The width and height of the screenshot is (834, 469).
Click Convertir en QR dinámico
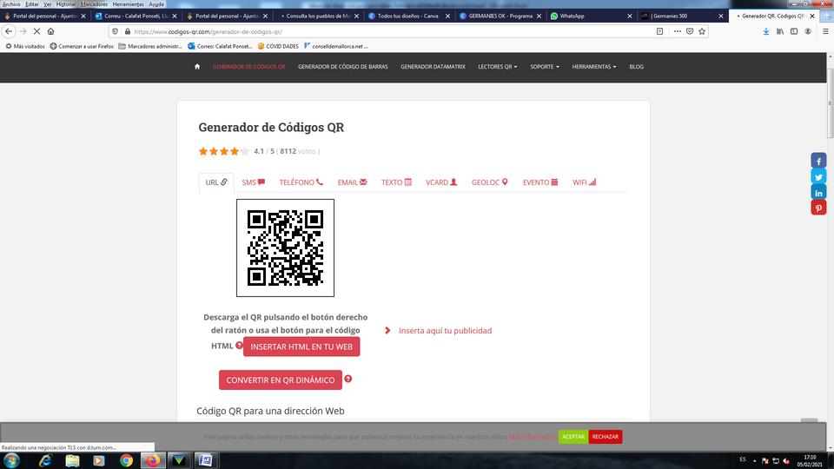[x=281, y=380]
